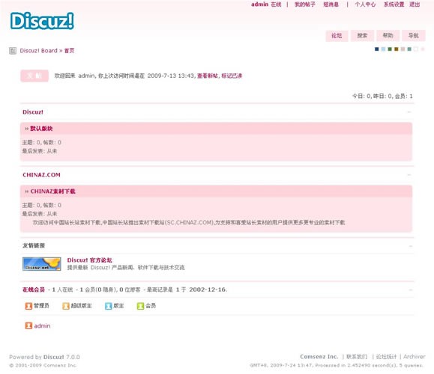434x374 pixels.
Task: Open the 帮助 navigation tab
Action: point(388,36)
